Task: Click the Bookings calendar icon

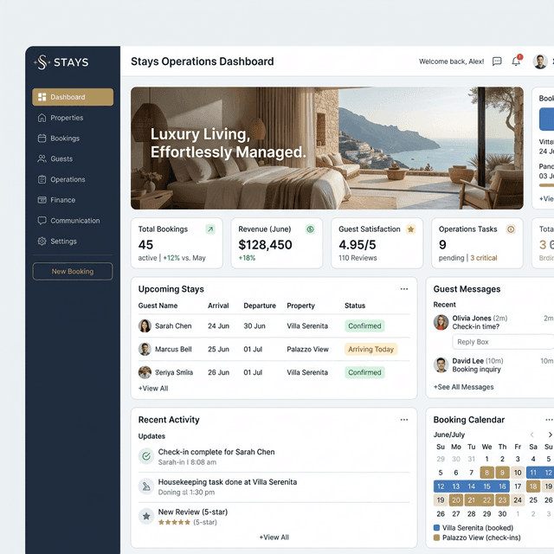Action: coord(42,138)
